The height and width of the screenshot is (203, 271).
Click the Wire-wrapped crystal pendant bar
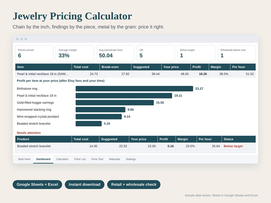[x=99, y=116]
